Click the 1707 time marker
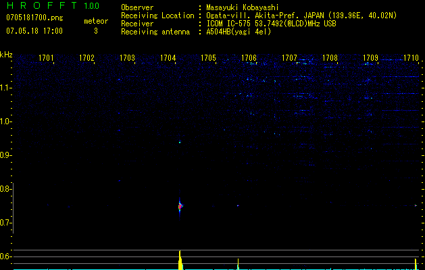 [x=289, y=58]
